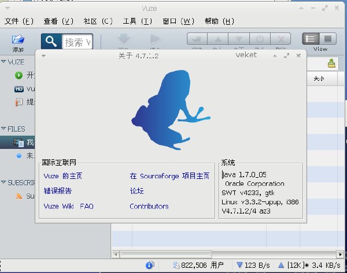The width and height of the screenshot is (347, 273).
Task: Click the search magnifier icon
Action: tap(51, 42)
